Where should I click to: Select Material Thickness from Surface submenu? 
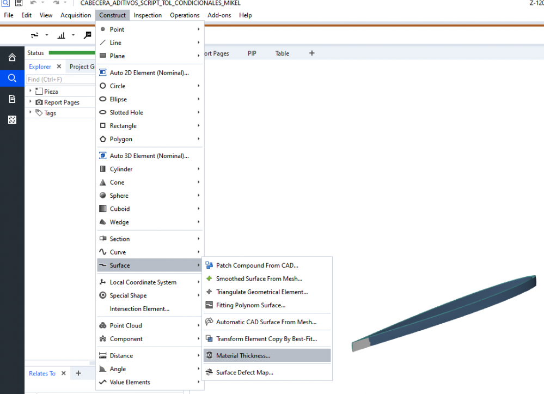pyautogui.click(x=243, y=356)
